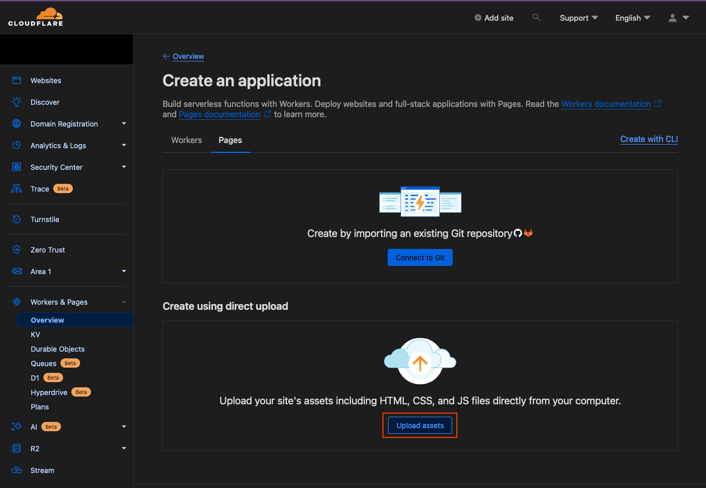Open Zero Trust in the sidebar
This screenshot has height=488, width=706.
48,250
